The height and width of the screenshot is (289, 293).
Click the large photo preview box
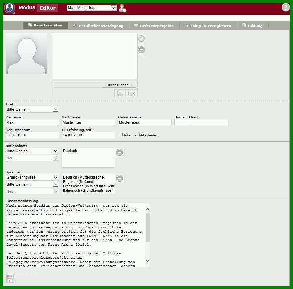[94, 56]
